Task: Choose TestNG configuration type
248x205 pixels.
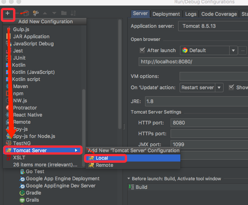Action: [x=43, y=143]
